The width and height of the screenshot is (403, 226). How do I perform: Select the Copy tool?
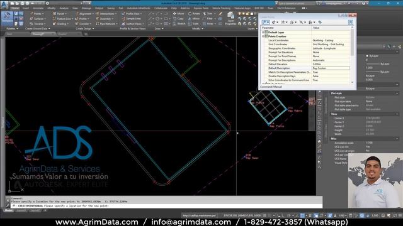pos(178,19)
